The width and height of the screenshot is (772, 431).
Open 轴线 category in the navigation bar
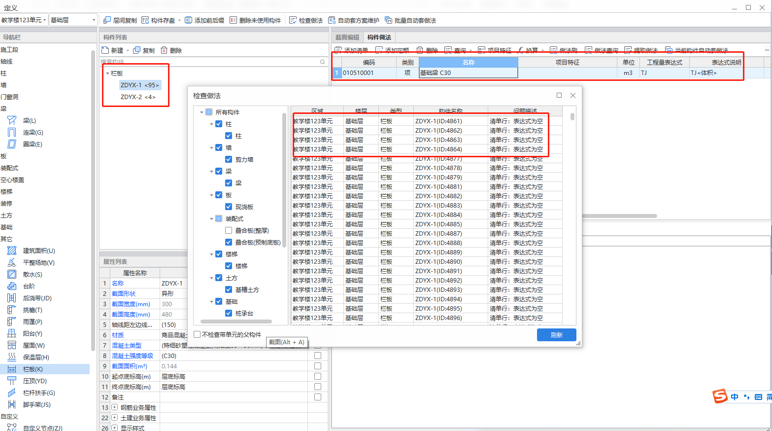[x=6, y=61]
